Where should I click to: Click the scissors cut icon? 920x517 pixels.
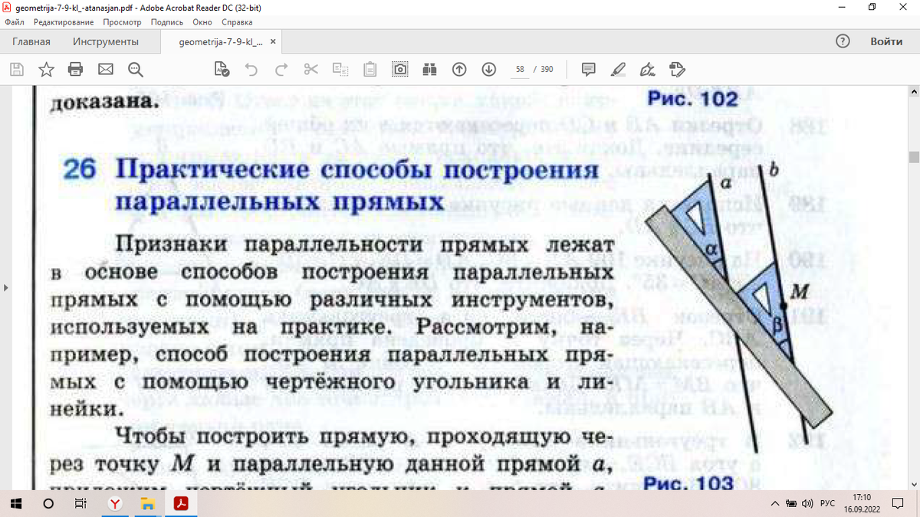tap(310, 70)
